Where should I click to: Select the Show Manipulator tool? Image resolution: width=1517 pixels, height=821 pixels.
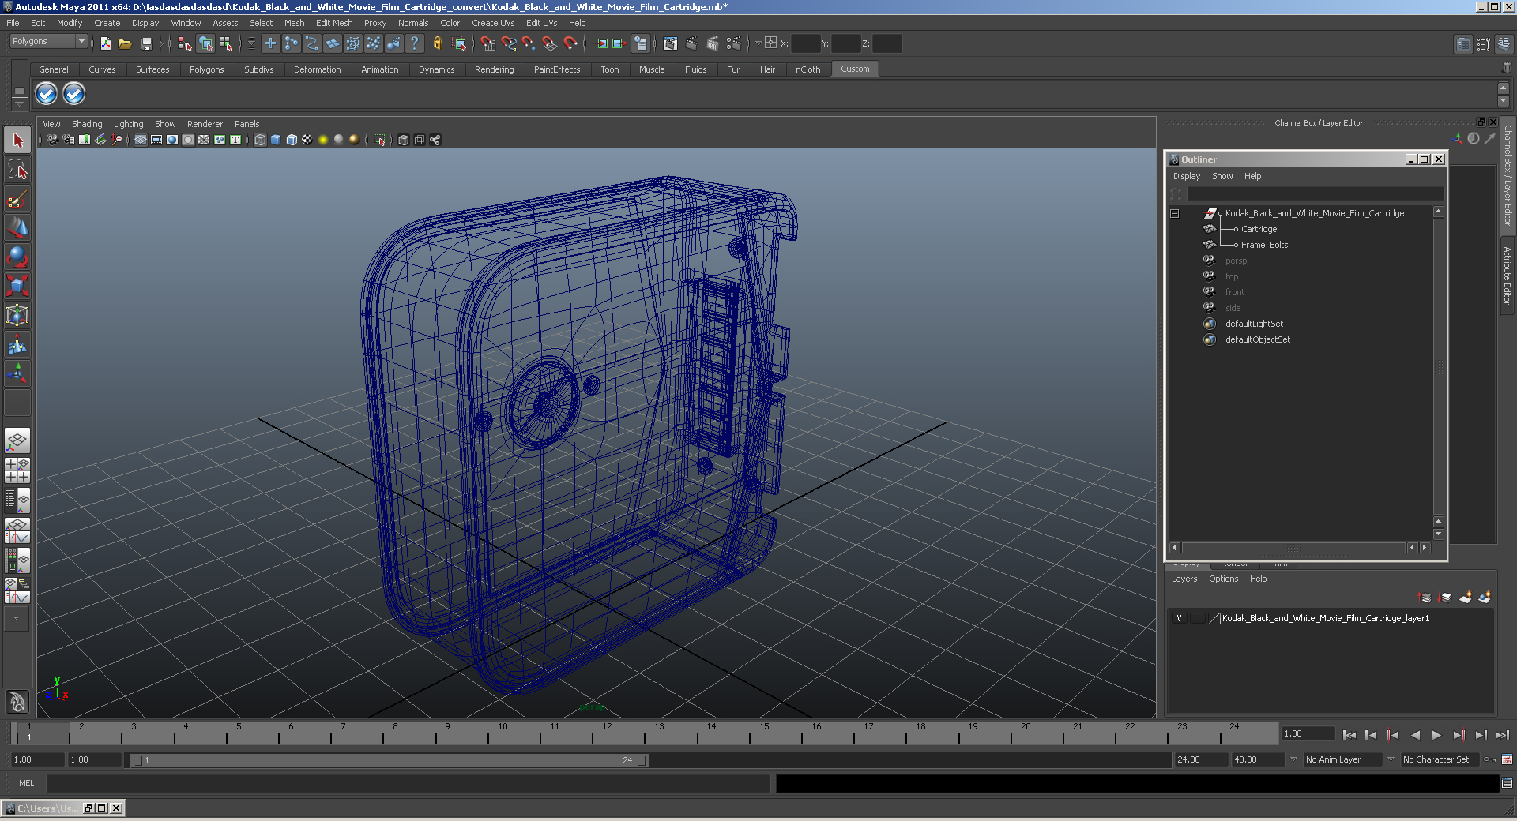tap(17, 373)
